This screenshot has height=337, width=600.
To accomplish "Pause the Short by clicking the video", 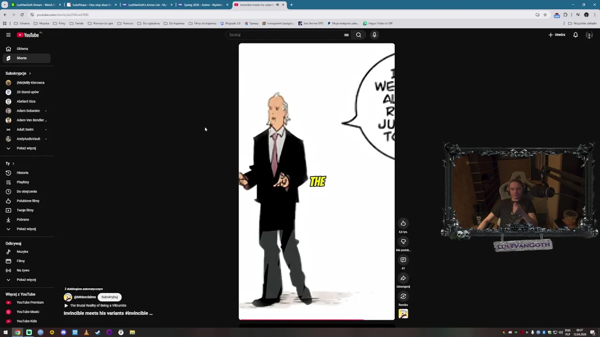I will tap(316, 182).
